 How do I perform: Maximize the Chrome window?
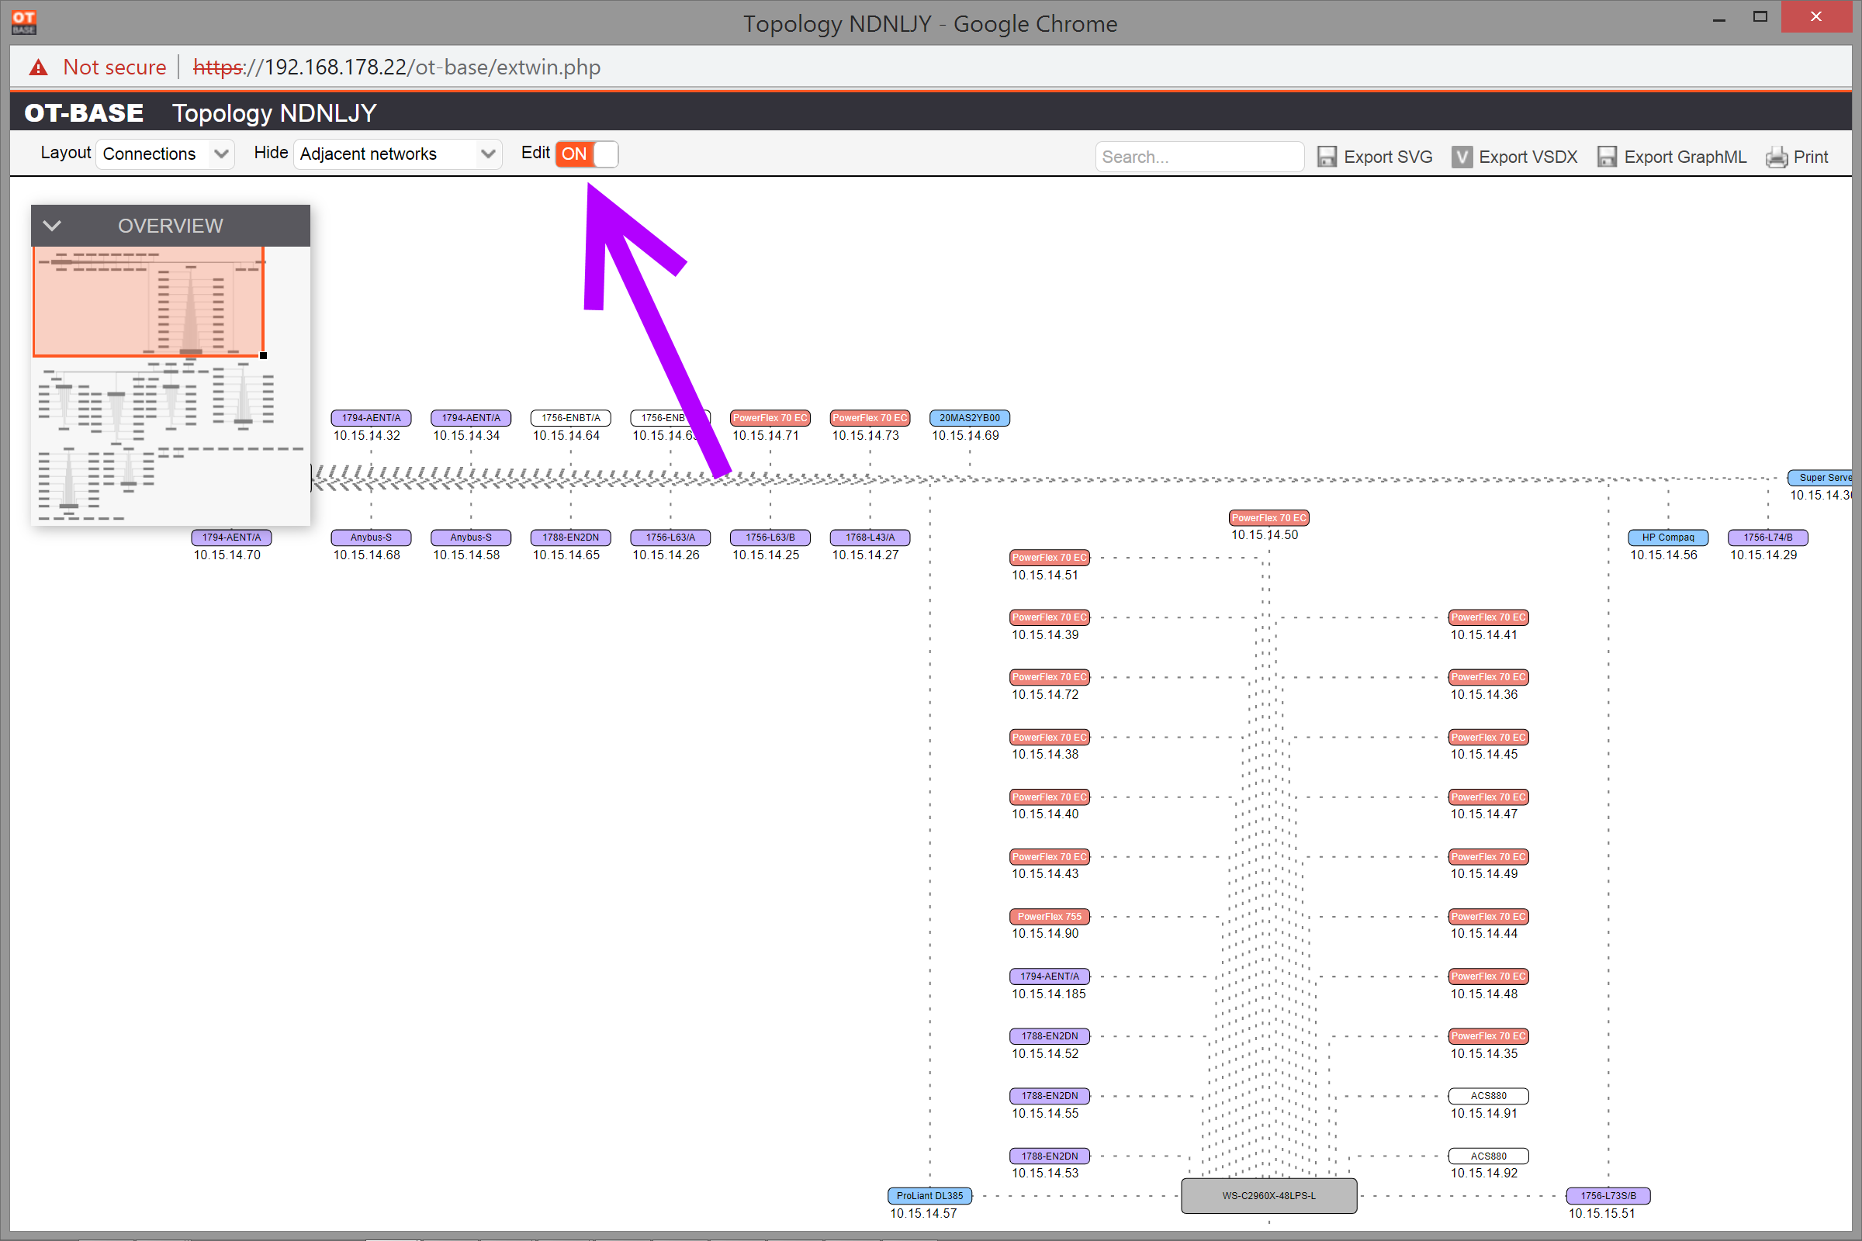click(x=1760, y=17)
